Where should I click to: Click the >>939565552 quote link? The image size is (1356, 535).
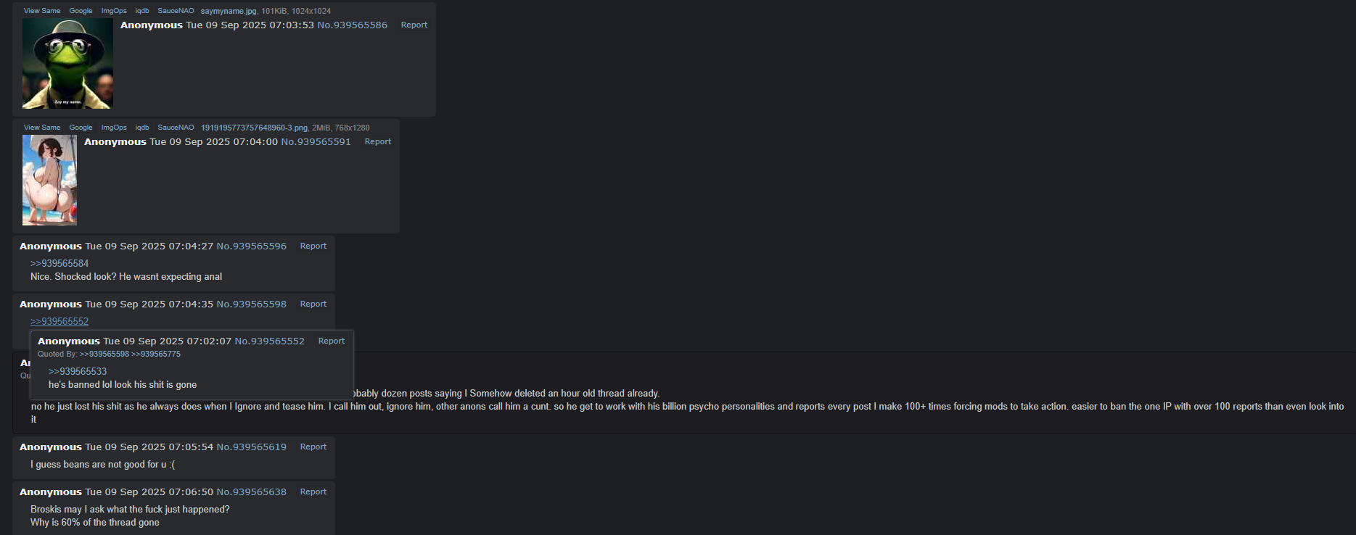pyautogui.click(x=59, y=321)
